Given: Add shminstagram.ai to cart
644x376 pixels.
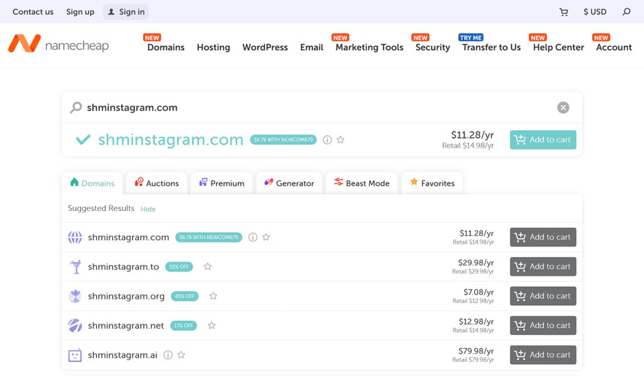Looking at the screenshot, I should (543, 355).
